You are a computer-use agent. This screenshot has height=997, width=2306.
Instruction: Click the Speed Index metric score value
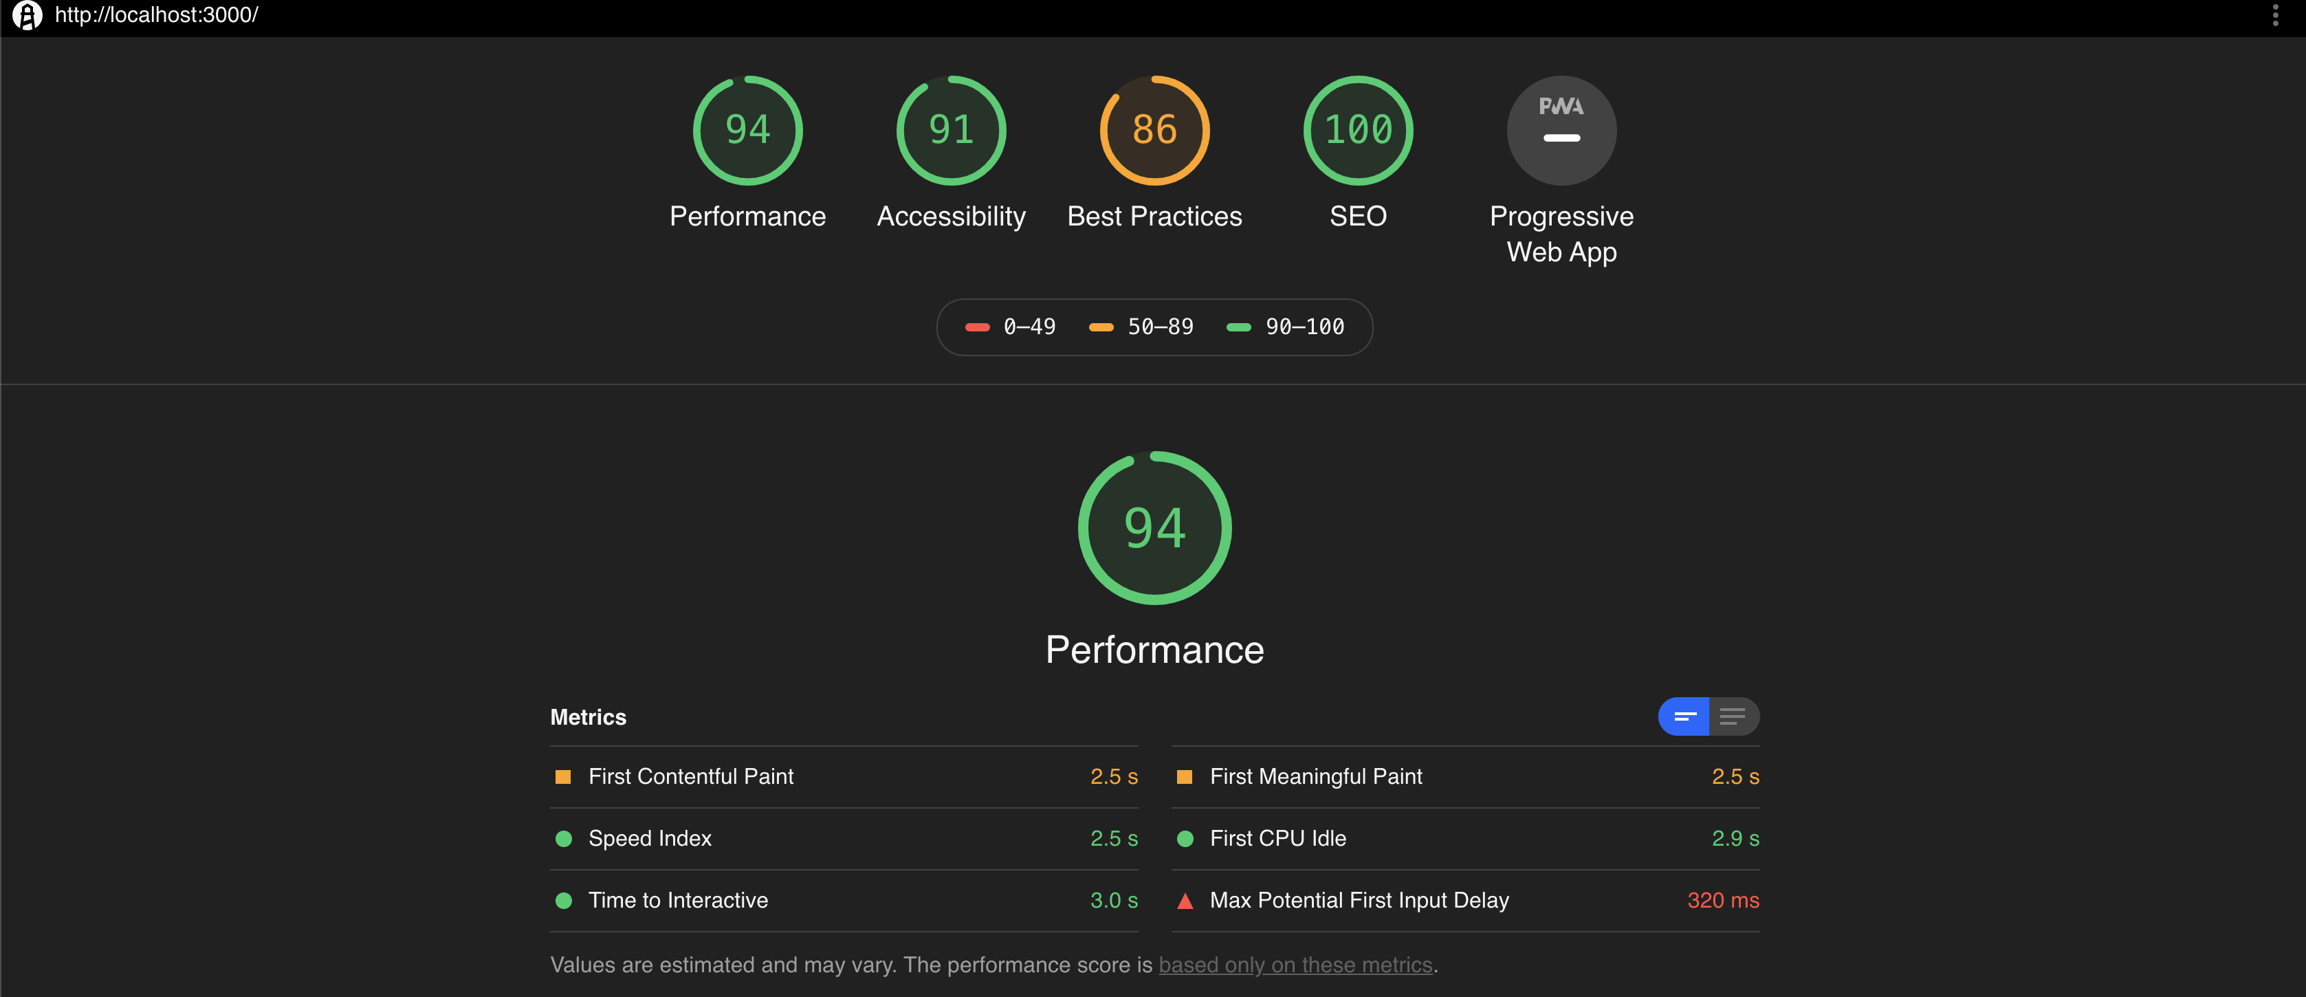click(x=1113, y=838)
